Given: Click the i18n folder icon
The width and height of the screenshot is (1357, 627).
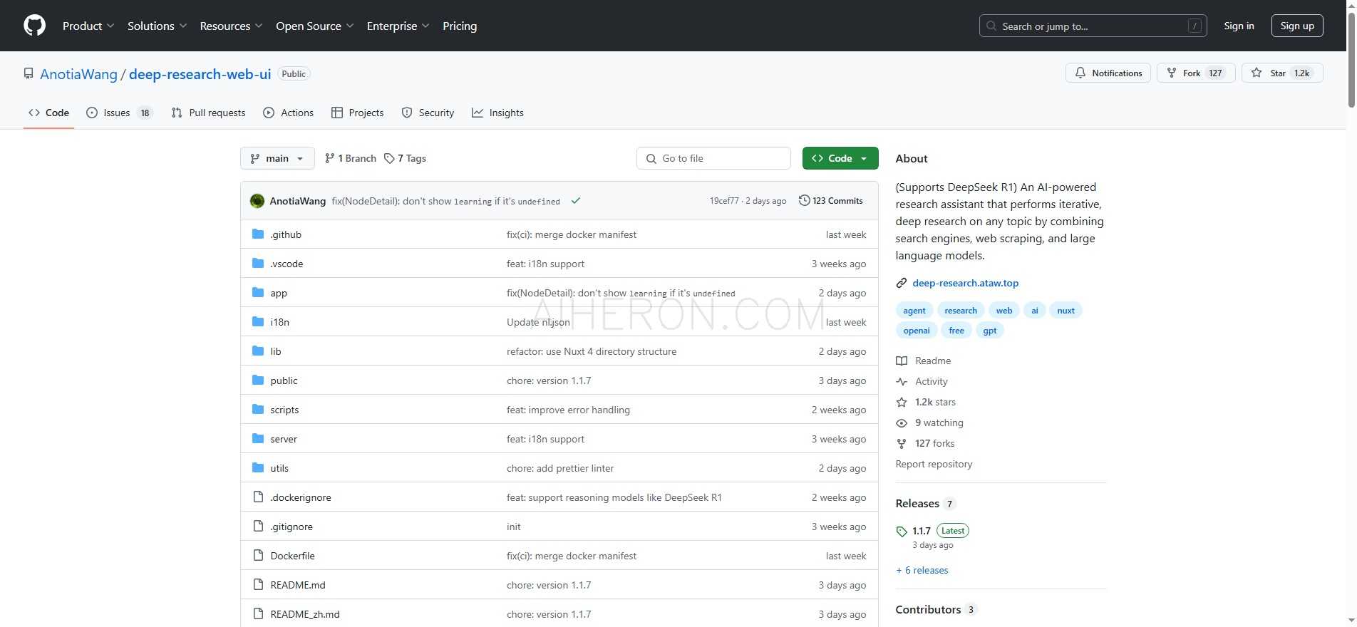Looking at the screenshot, I should click(258, 322).
